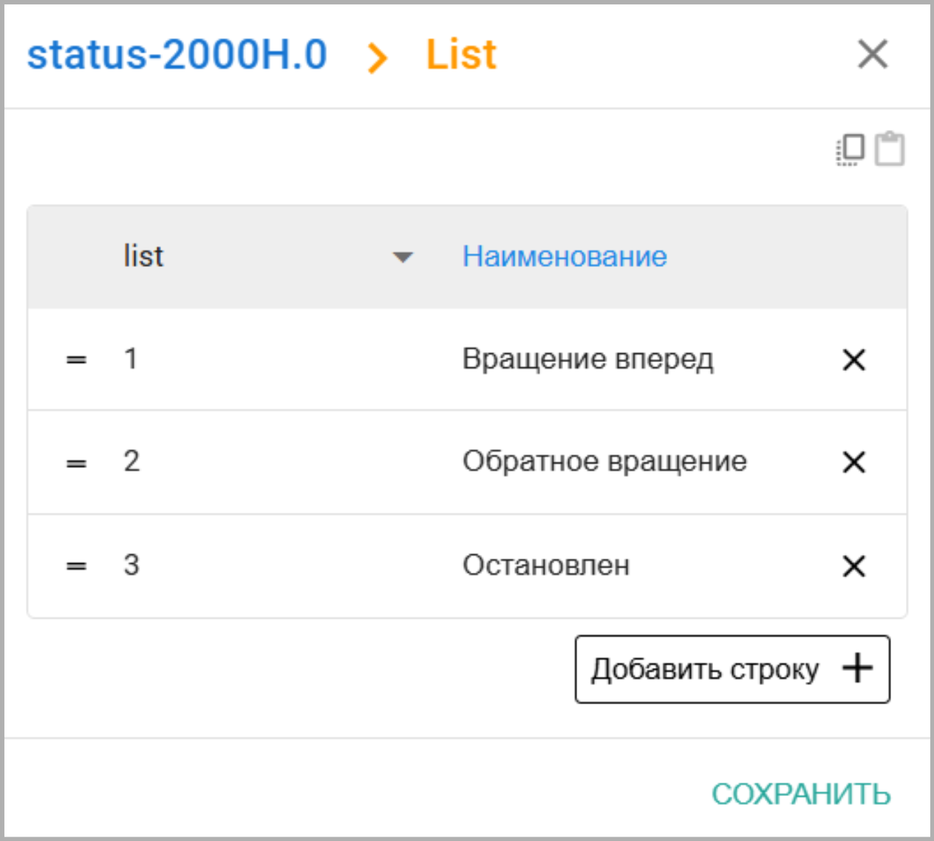Close the list dialog
The width and height of the screenshot is (934, 841).
click(x=873, y=54)
